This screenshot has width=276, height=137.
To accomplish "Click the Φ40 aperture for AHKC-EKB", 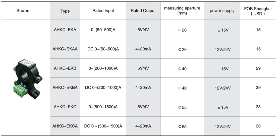I will point(182,69).
